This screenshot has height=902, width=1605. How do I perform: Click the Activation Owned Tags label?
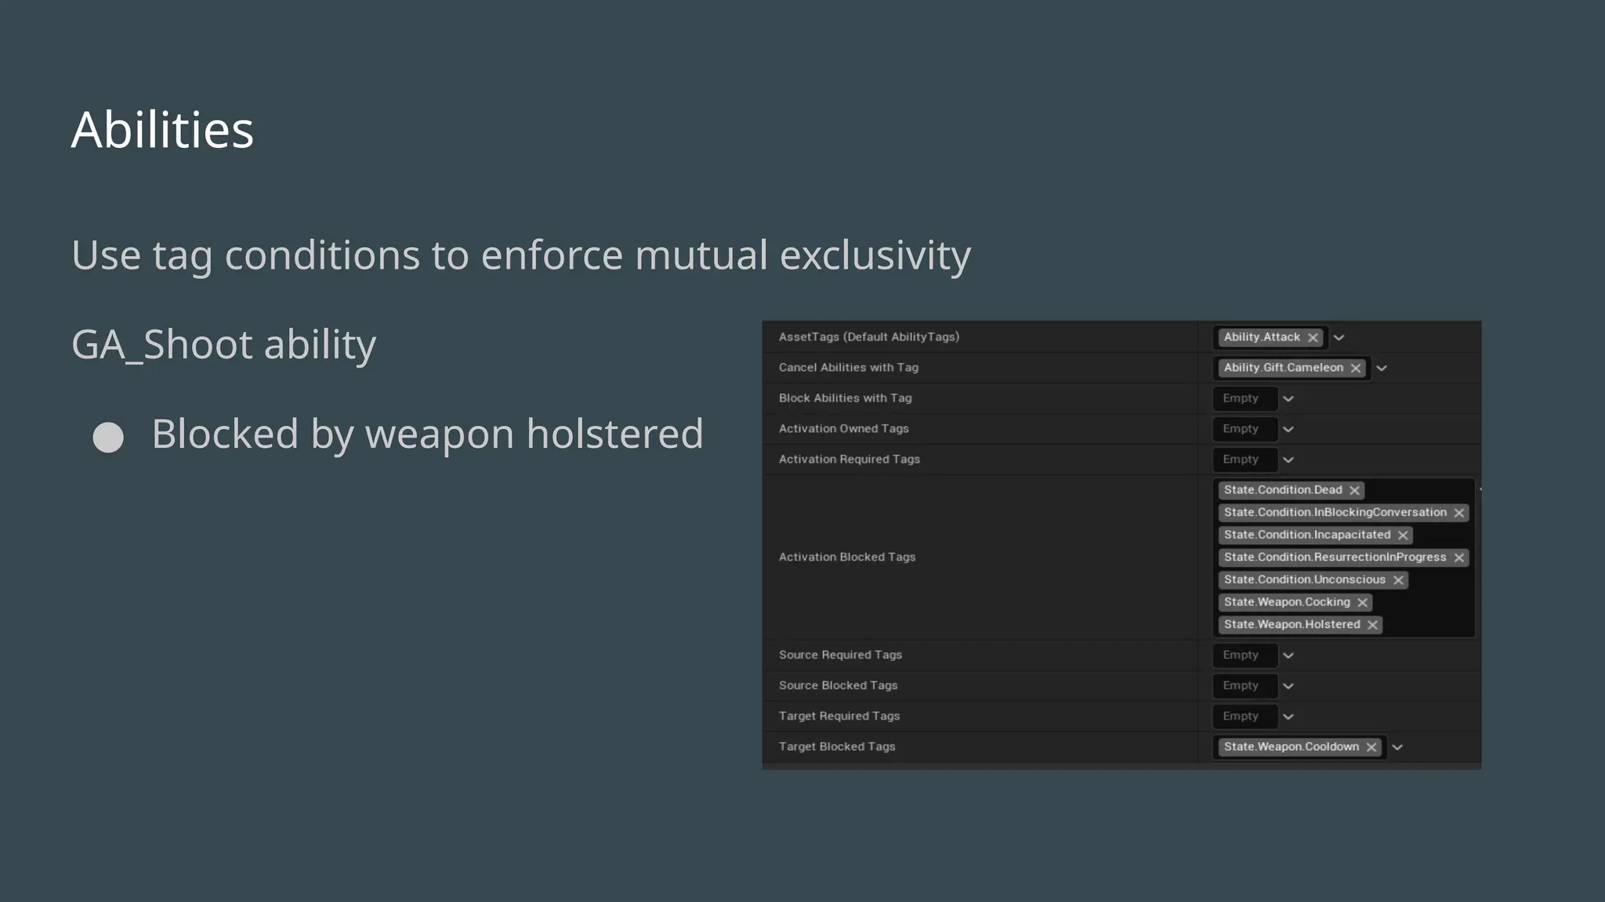(843, 429)
